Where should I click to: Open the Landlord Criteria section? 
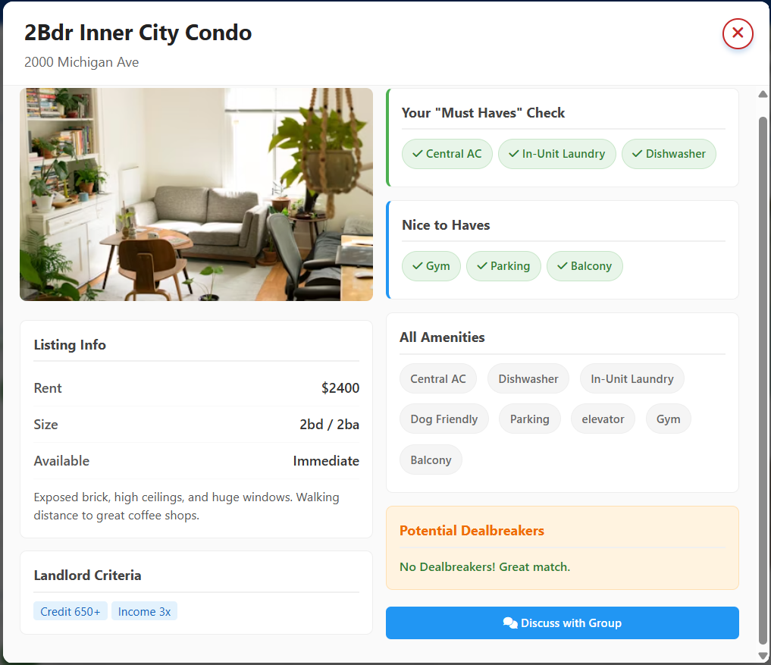tap(87, 575)
